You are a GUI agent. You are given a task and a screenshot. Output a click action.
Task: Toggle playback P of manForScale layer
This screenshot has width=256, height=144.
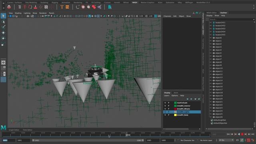[x=169, y=103]
